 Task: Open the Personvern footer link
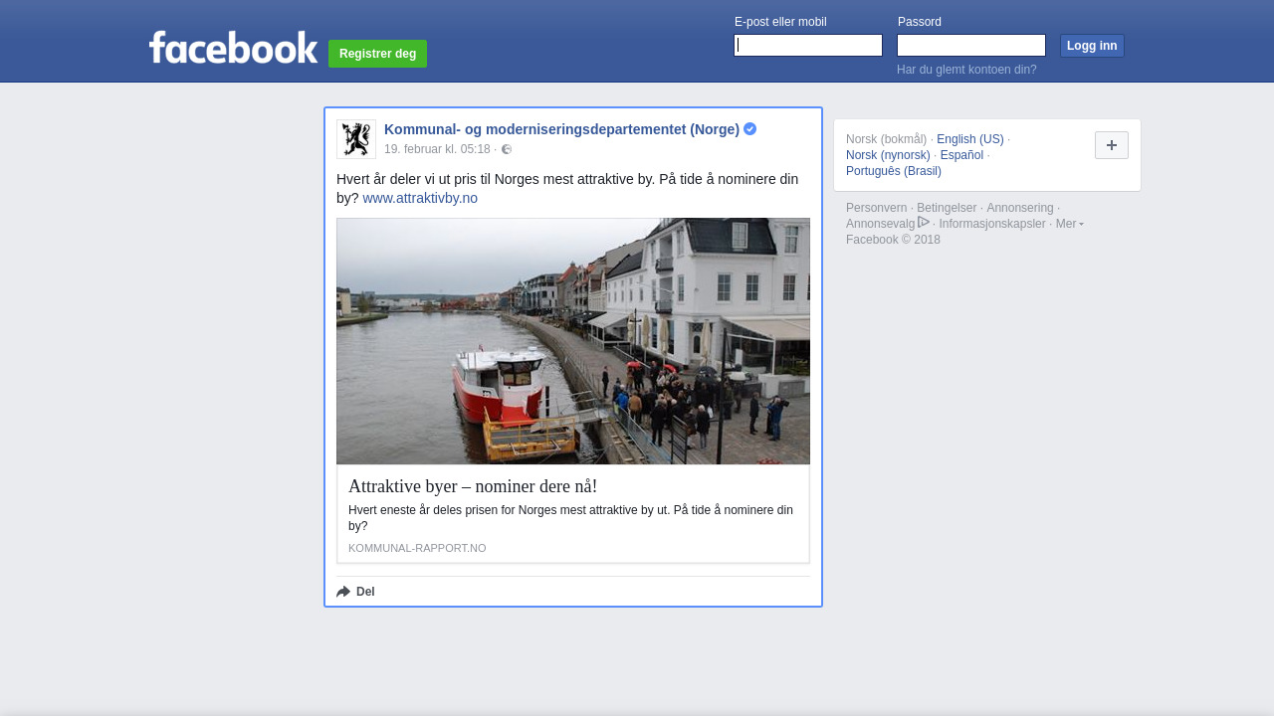coord(876,208)
